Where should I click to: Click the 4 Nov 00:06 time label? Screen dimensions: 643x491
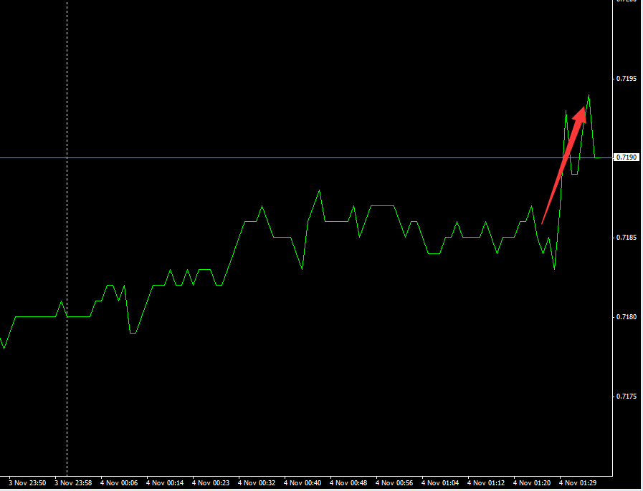tap(119, 483)
